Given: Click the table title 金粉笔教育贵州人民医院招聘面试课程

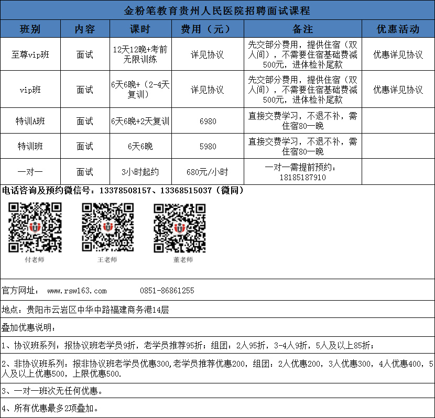Looking at the screenshot, I should [217, 10].
